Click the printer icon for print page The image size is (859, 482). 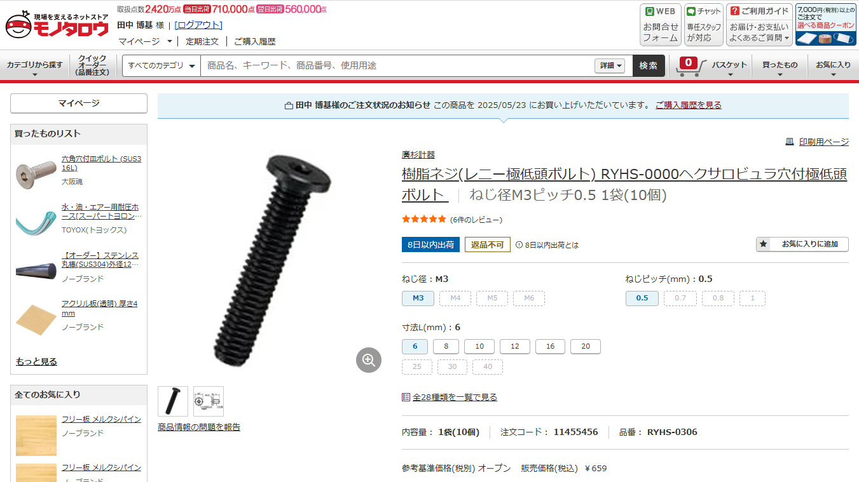(x=790, y=142)
